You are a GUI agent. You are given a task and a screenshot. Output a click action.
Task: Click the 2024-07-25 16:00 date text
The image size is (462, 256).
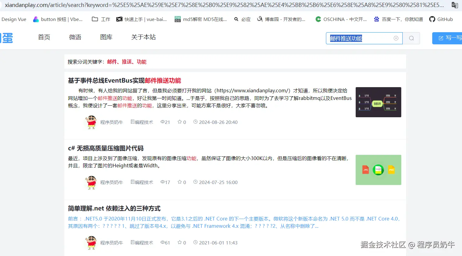(218, 183)
